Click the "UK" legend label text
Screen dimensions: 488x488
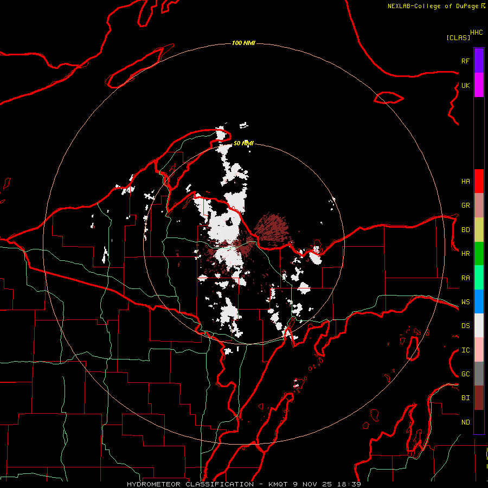(465, 85)
